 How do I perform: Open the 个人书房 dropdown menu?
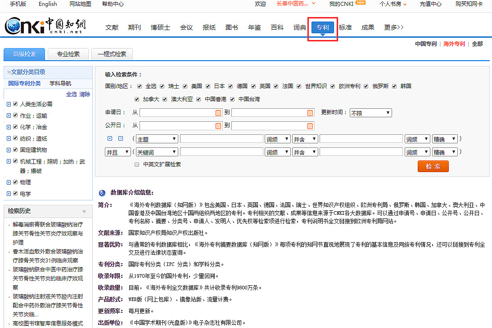click(x=393, y=4)
